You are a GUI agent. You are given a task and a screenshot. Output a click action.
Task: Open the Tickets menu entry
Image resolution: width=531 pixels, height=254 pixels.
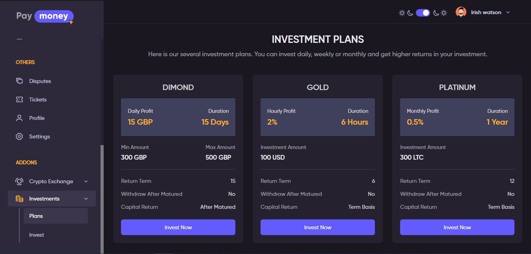point(38,99)
